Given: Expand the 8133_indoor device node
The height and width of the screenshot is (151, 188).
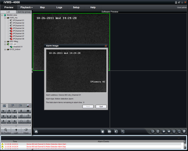Looking at the screenshot, I should (x=5, y=50).
